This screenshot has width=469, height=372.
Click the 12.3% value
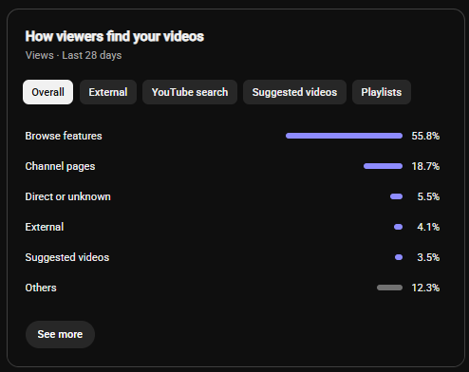pyautogui.click(x=425, y=288)
